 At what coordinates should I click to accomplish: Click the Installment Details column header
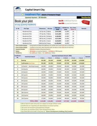tap(30, 57)
